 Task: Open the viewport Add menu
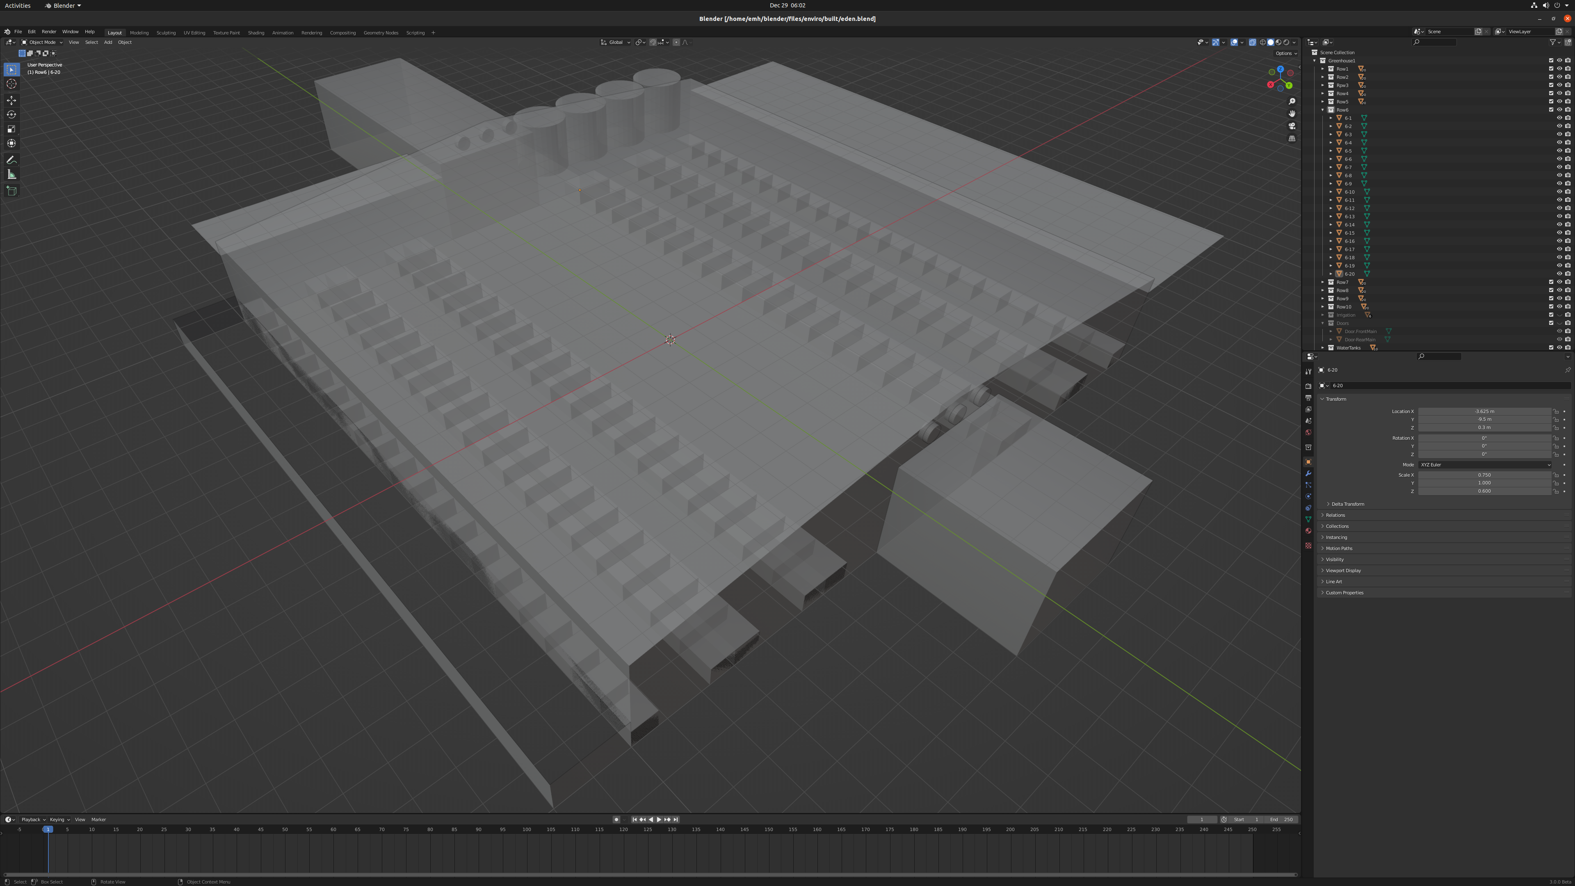(x=107, y=42)
